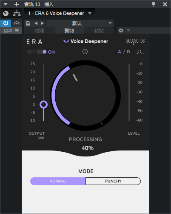Open the channel editor knob icon
The height and width of the screenshot is (214, 171).
coord(6,14)
